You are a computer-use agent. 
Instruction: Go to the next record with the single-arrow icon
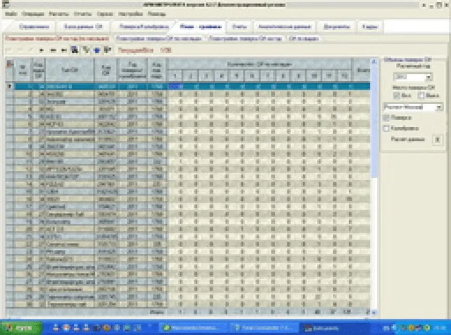pyautogui.click(x=41, y=51)
